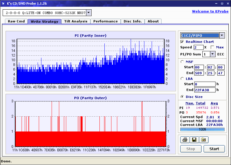Screen dimensions: 231x165
Task: Select the MSF radio button
Action: (182, 62)
